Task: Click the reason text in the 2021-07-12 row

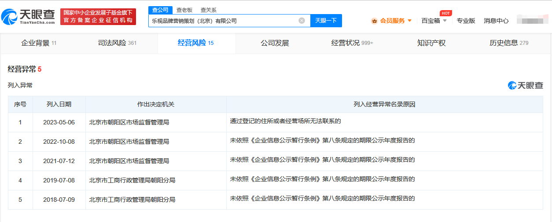Action: [x=322, y=160]
